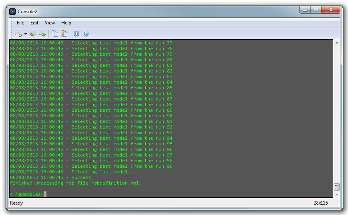This screenshot has height=215, width=348.
Task: Minimize the Console2 window
Action: coord(305,10)
